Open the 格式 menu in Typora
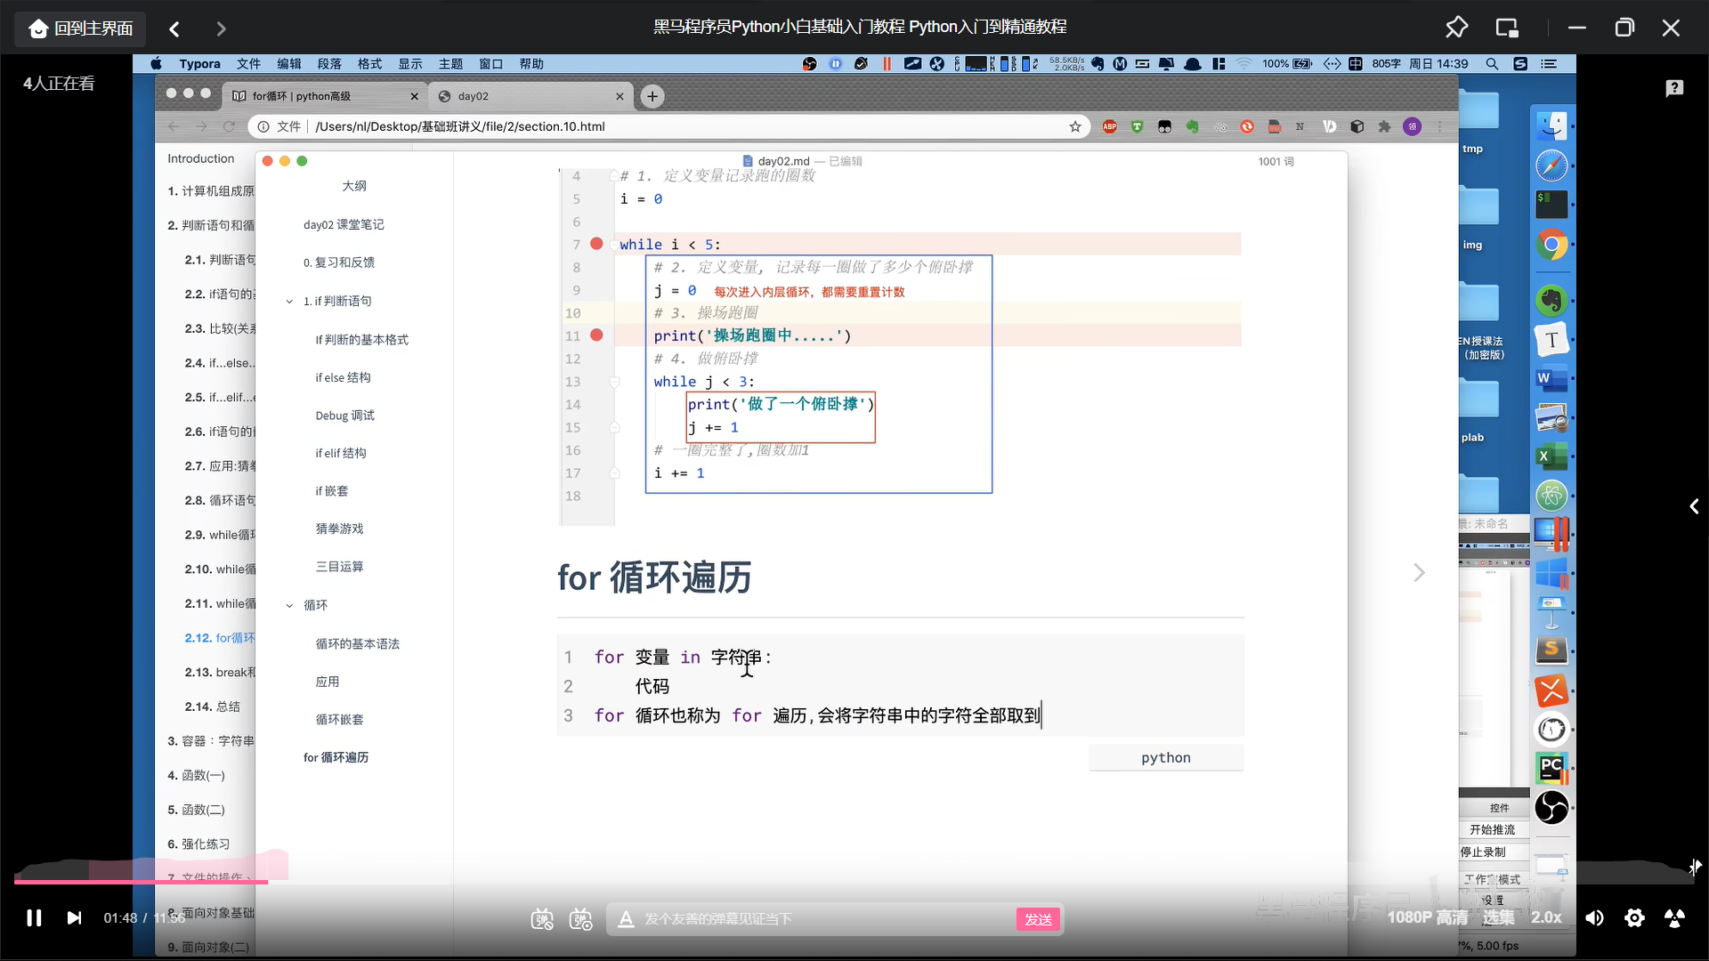The image size is (1709, 961). (369, 64)
